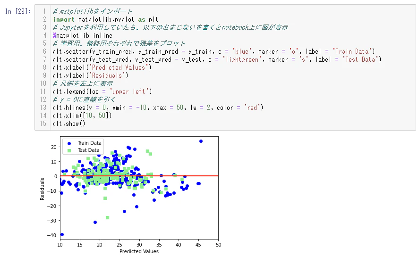418x256 pixels.
Task: Click the import matplotlib.pyplot line
Action: [105, 19]
